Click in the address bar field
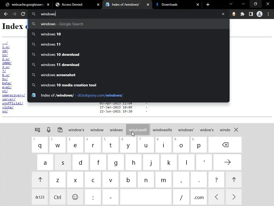 128,14
